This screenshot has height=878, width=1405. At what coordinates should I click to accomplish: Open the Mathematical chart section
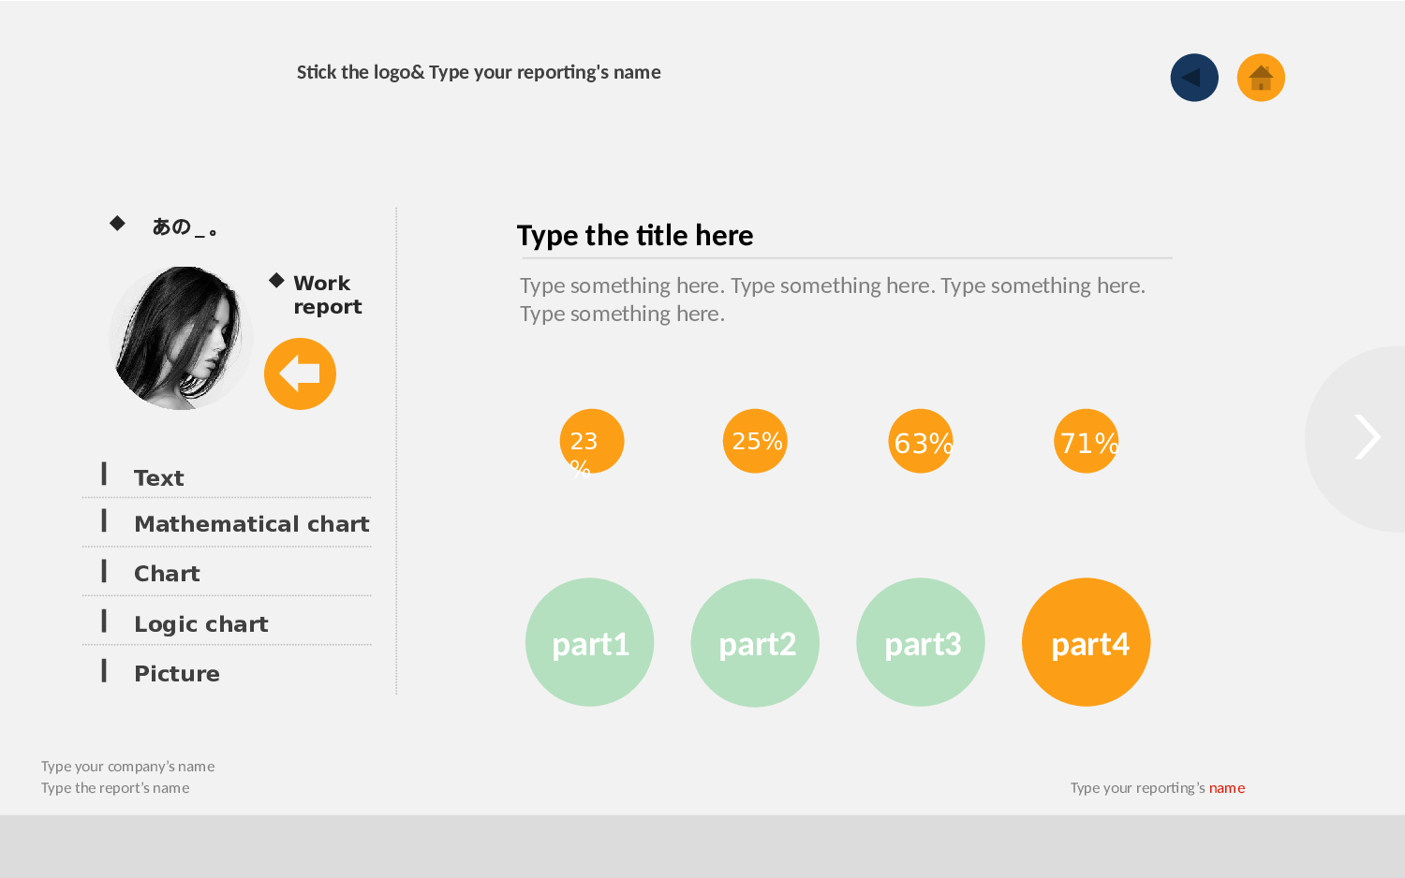tap(251, 523)
